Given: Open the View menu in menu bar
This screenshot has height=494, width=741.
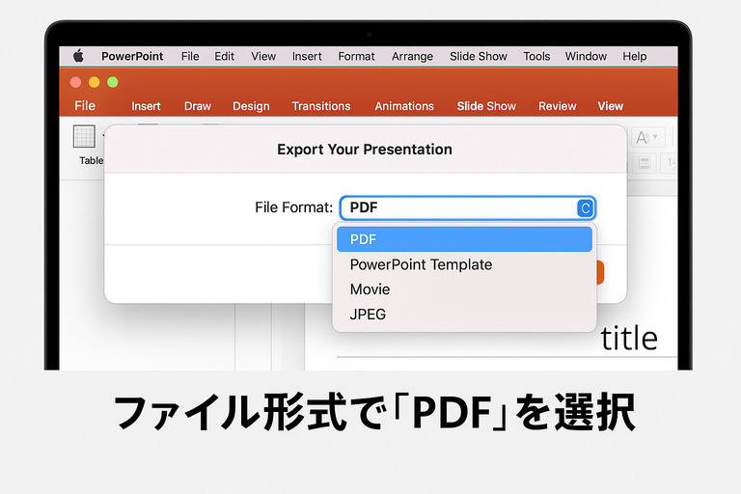Looking at the screenshot, I should 263,56.
